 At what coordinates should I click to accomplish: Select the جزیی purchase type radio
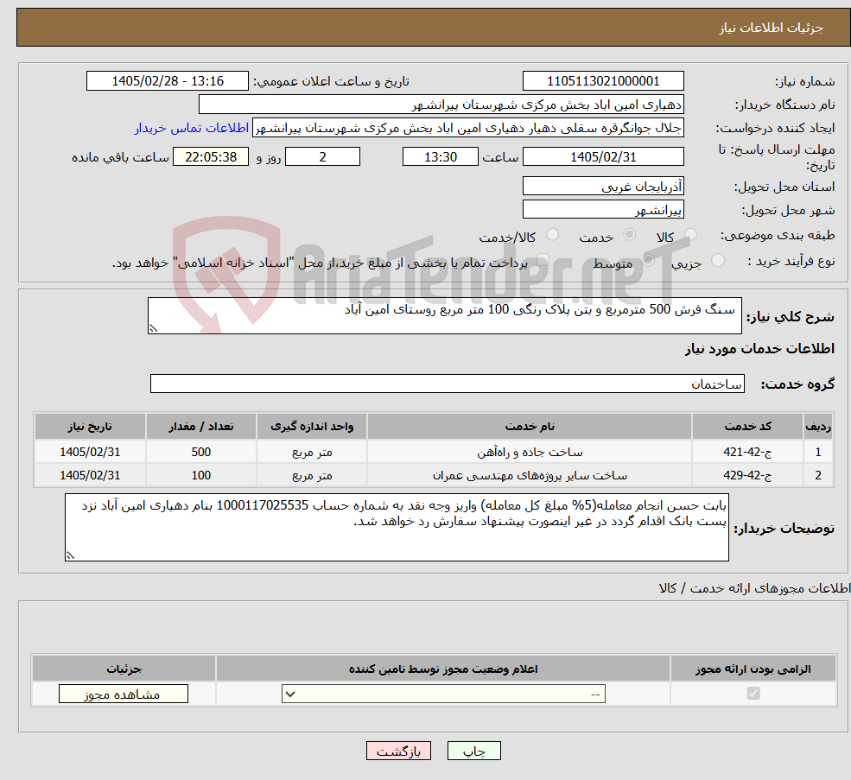click(717, 261)
